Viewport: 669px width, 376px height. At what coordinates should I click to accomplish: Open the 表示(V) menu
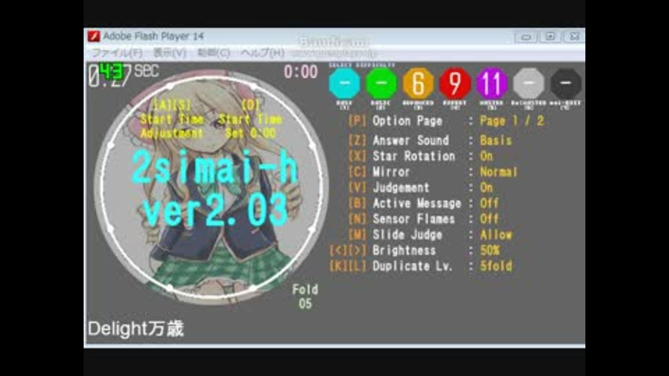(x=169, y=53)
